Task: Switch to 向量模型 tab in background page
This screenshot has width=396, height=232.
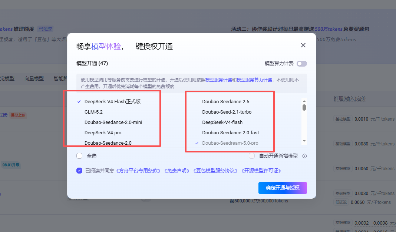Action: point(34,78)
